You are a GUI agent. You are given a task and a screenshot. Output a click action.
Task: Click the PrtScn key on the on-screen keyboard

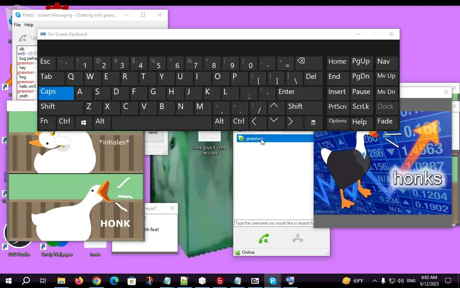coord(337,108)
